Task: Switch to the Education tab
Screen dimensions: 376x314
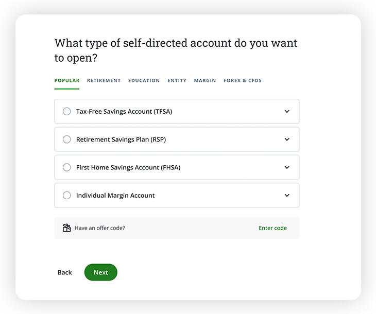Action: point(144,81)
